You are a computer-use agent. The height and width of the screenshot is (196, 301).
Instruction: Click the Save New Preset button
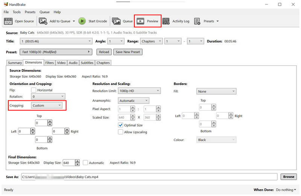(x=128, y=52)
